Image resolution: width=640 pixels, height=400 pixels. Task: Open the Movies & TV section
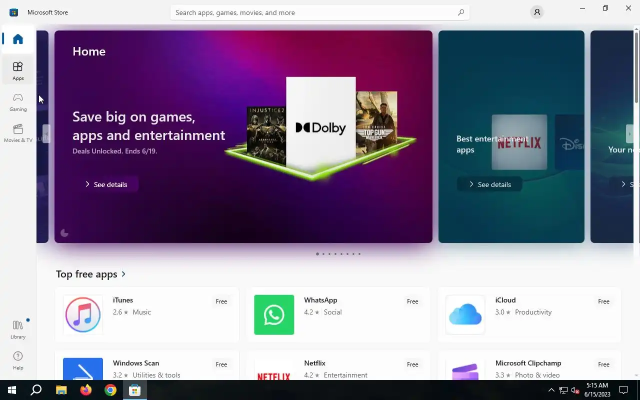tap(18, 133)
